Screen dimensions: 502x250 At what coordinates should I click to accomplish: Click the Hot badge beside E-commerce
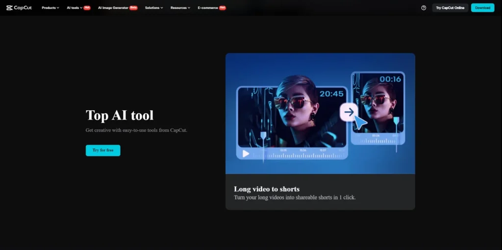(x=222, y=8)
